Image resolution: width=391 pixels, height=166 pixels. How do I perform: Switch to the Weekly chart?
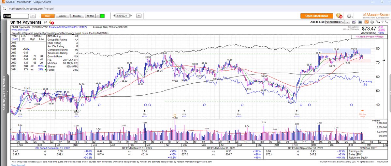63,16
